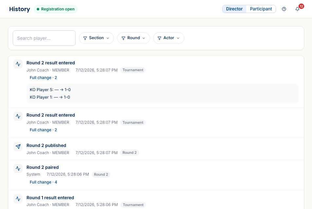Click the activity icon beside Round 1 result entered

click(x=18, y=199)
